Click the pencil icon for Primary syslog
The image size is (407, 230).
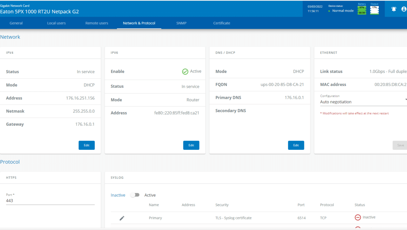122,218
